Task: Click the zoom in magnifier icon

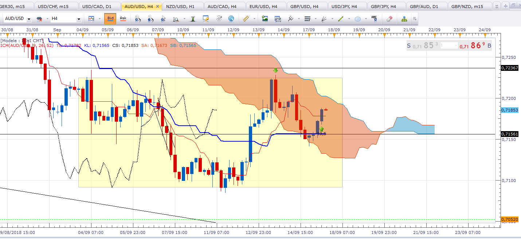Action: coord(138,19)
